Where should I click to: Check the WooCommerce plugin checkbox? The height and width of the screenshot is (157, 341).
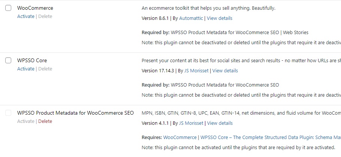tap(8, 8)
